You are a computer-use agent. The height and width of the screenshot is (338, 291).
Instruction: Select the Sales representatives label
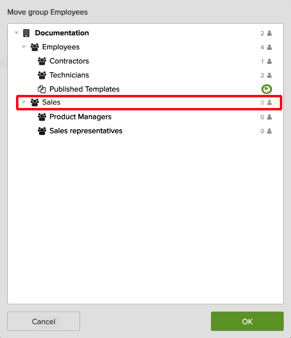tap(86, 131)
